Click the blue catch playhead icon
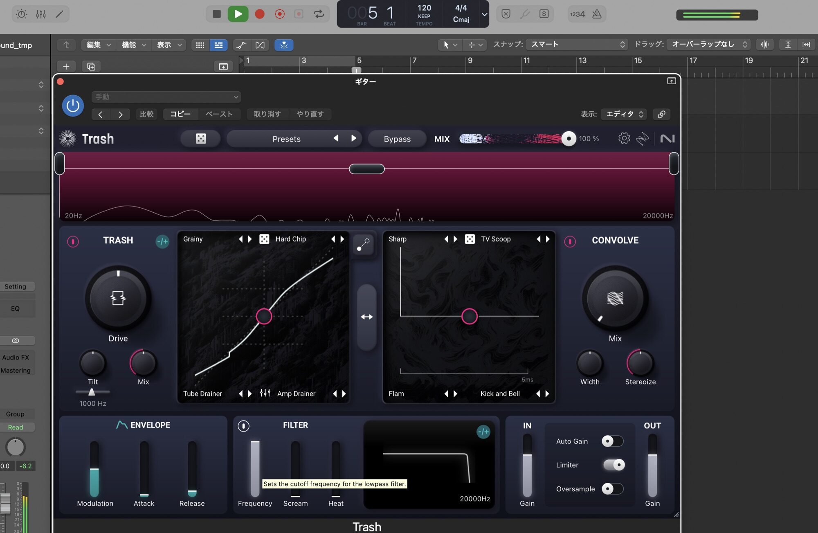Image resolution: width=818 pixels, height=533 pixels. tap(284, 45)
